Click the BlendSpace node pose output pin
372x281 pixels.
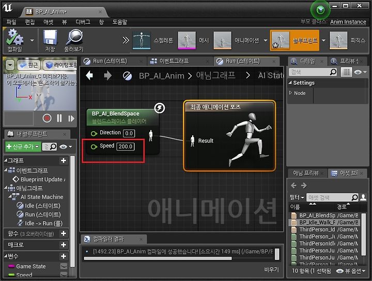click(x=150, y=136)
